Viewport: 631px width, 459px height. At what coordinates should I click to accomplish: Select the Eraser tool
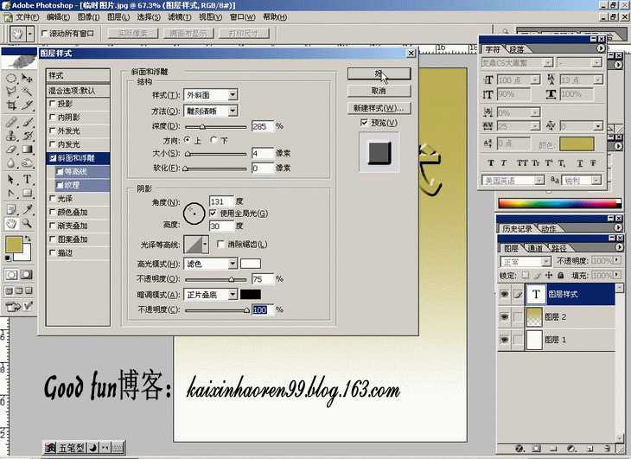[11, 150]
